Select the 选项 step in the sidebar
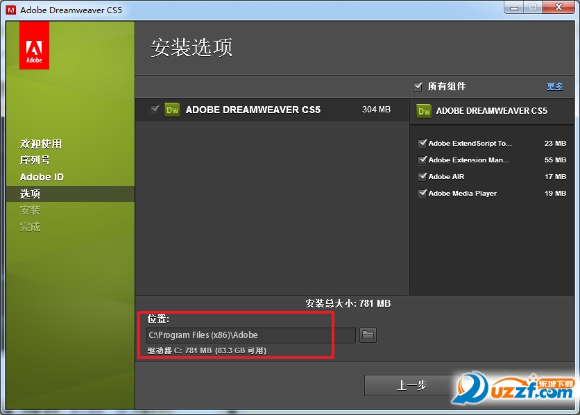The width and height of the screenshot is (580, 415). [x=30, y=194]
